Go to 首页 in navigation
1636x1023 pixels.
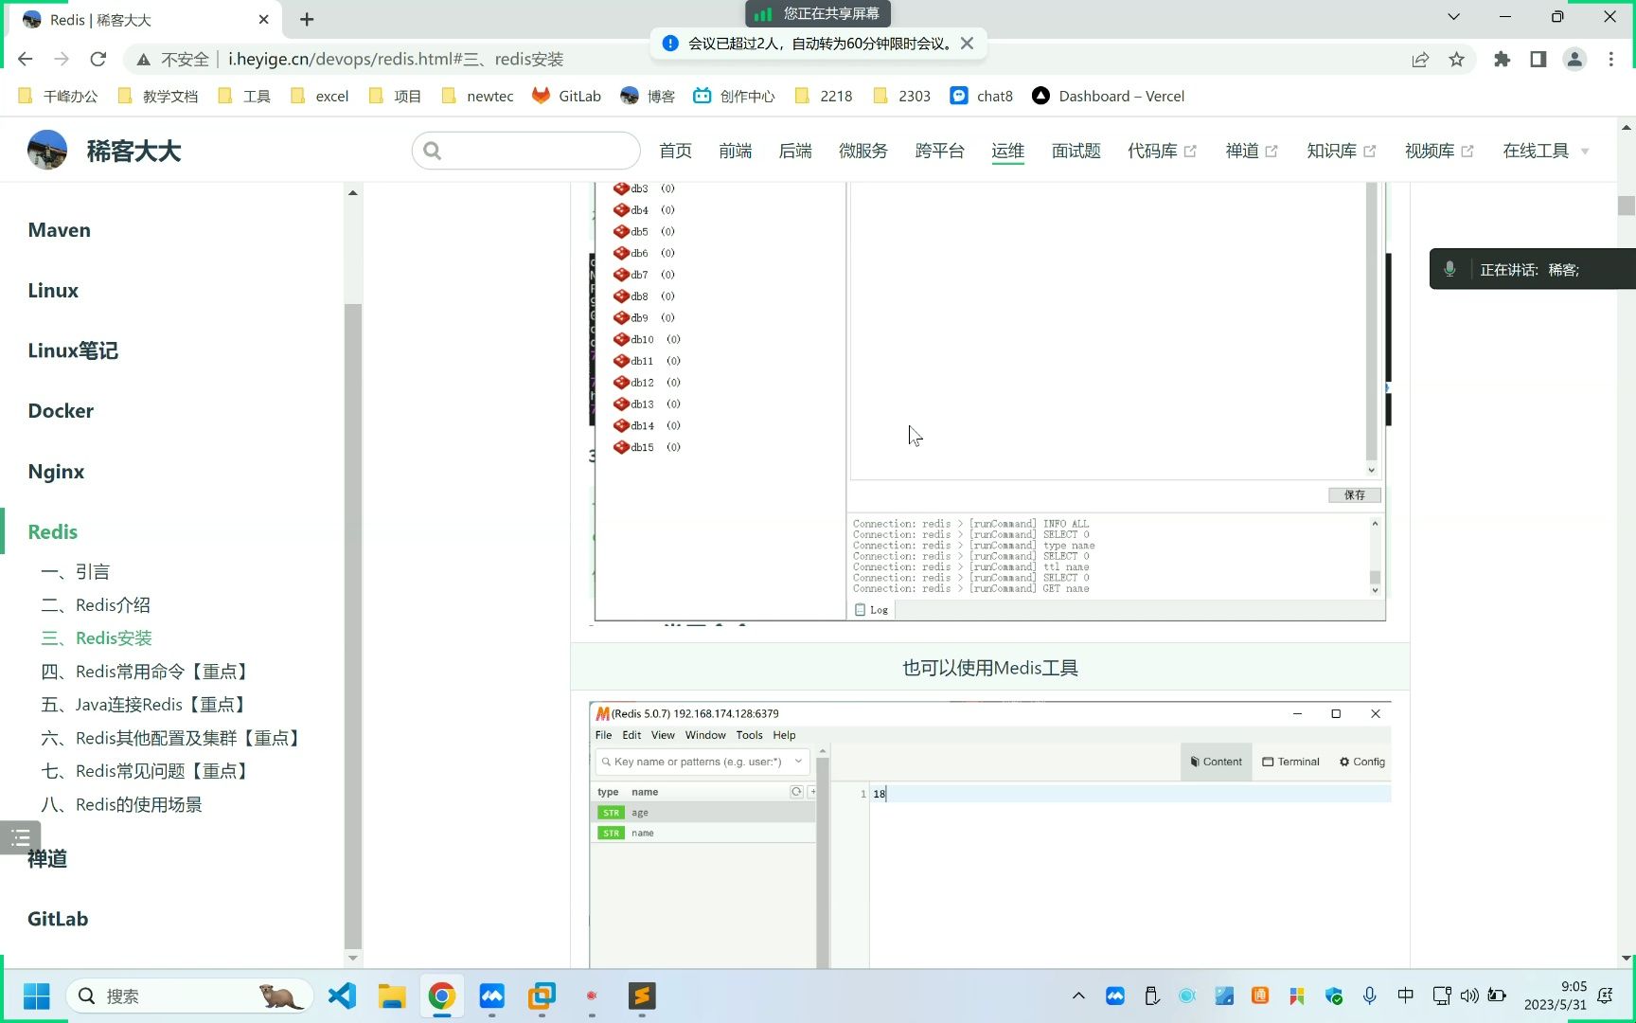(675, 151)
